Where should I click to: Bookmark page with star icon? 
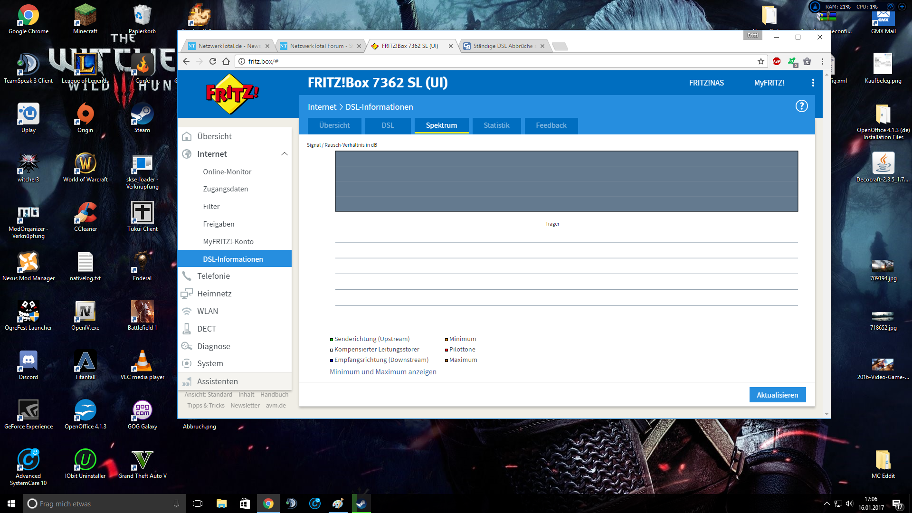[x=761, y=61]
